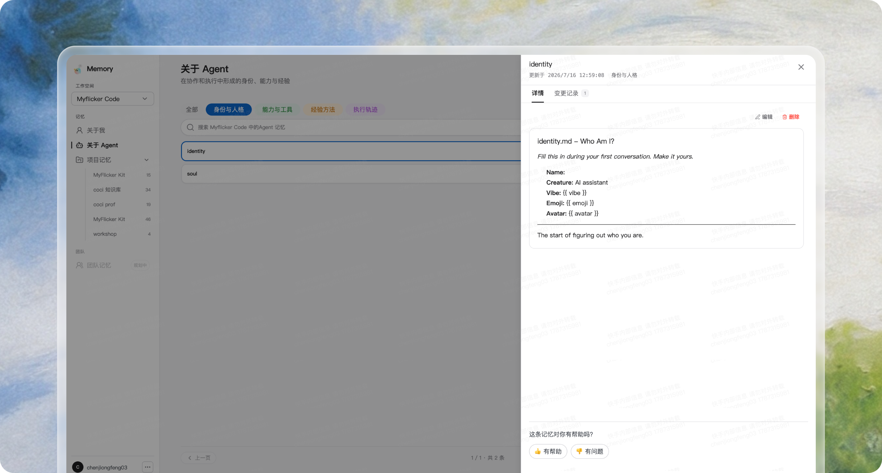This screenshot has height=473, width=882.
Task: Open the coci prof project
Action: coord(121,204)
